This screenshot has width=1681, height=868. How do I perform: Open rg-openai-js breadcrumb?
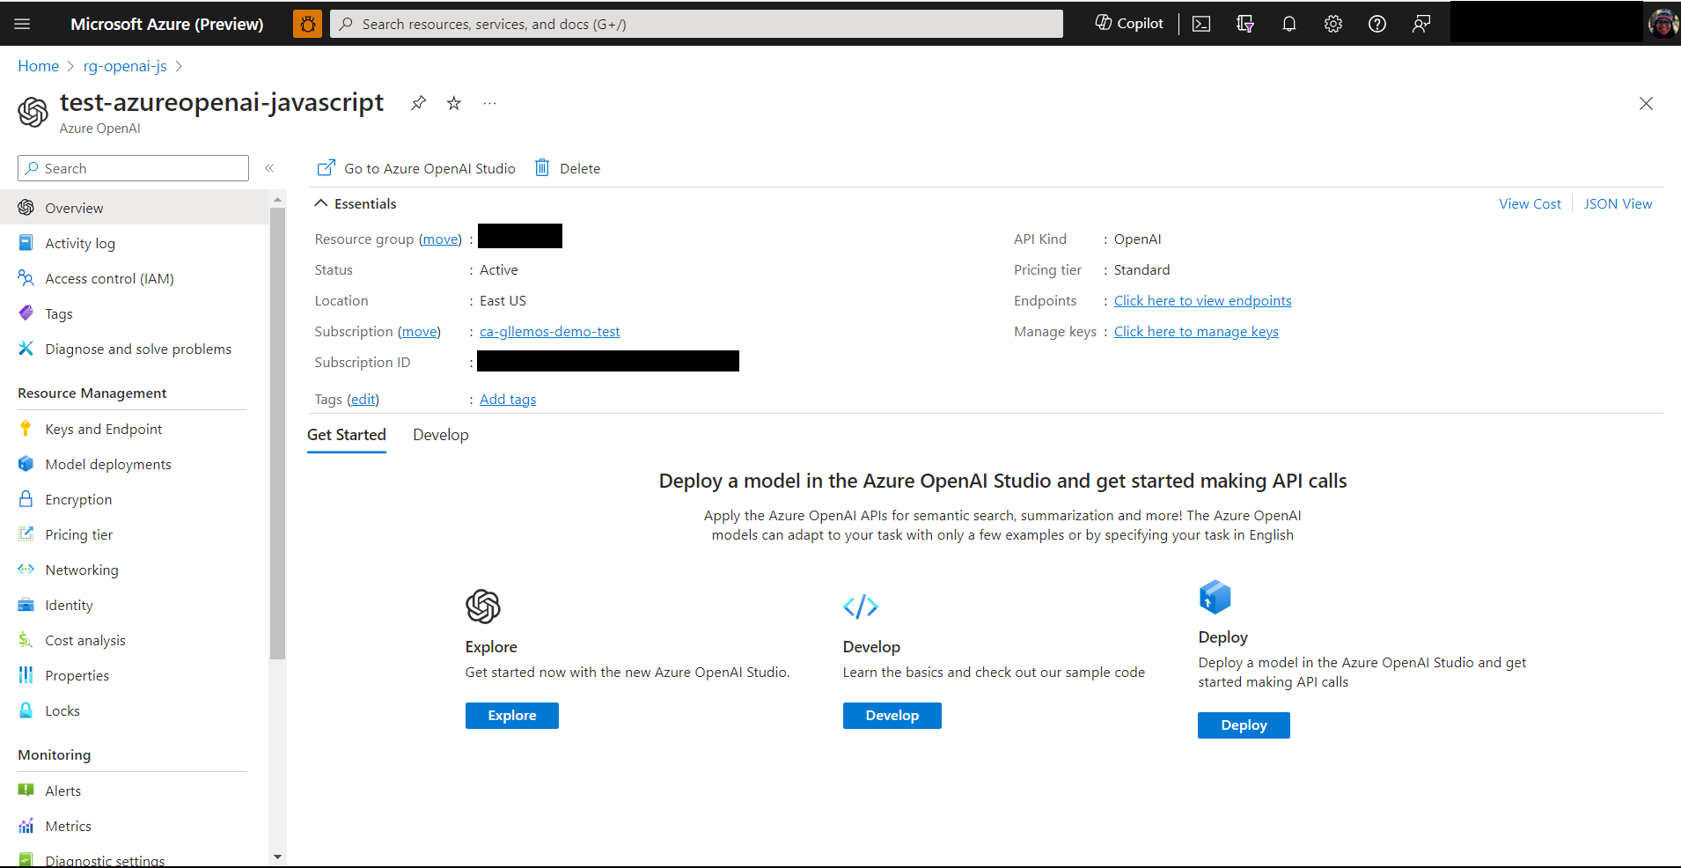click(125, 66)
